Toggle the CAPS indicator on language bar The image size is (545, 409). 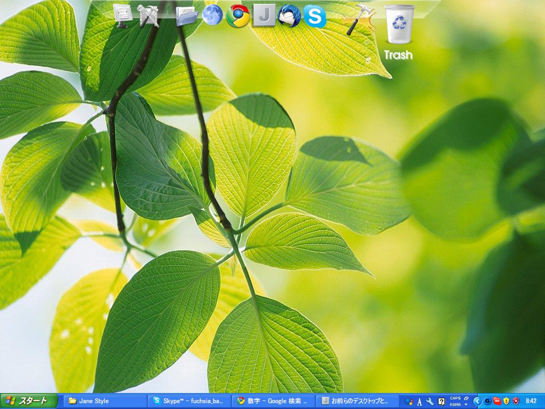click(x=455, y=398)
